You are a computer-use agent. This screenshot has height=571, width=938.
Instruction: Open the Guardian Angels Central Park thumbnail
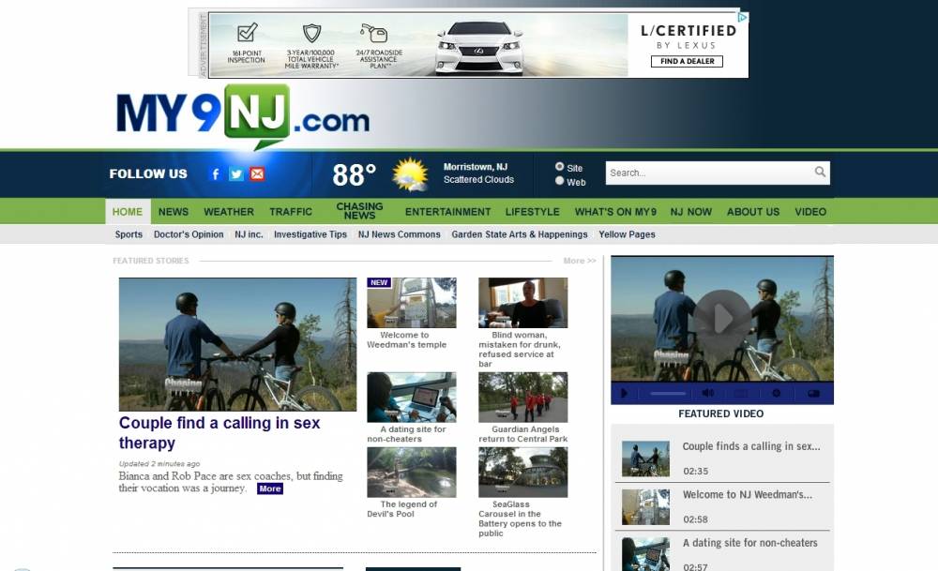pyautogui.click(x=522, y=398)
